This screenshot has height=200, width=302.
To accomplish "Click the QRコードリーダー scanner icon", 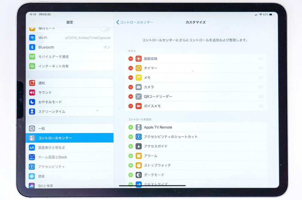I will coord(139,96).
